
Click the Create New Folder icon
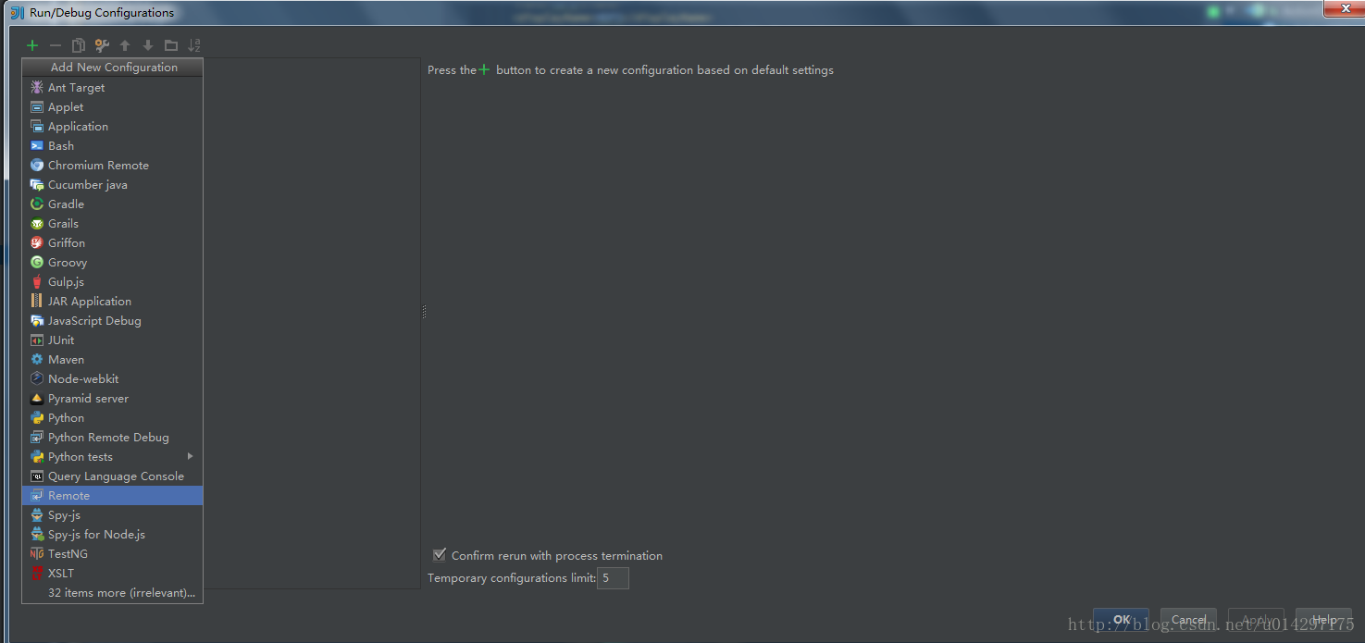(171, 45)
